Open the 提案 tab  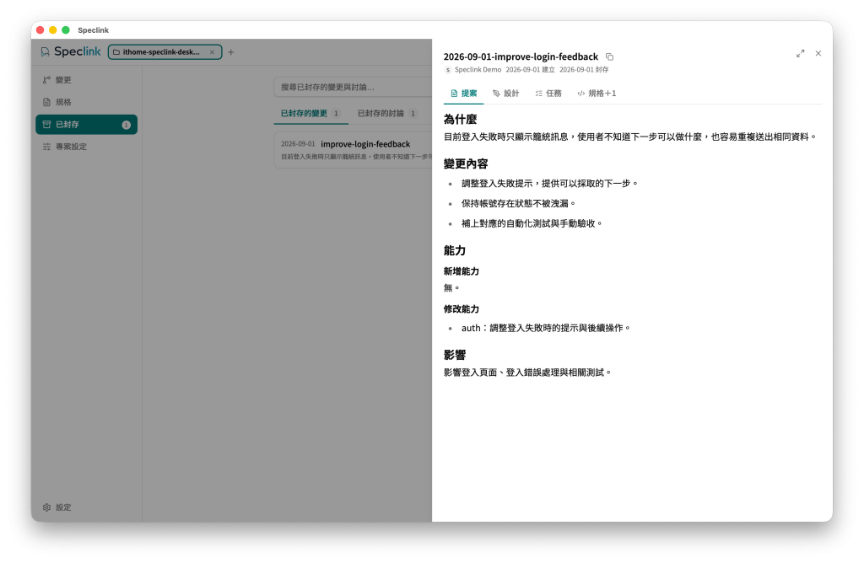(x=463, y=94)
